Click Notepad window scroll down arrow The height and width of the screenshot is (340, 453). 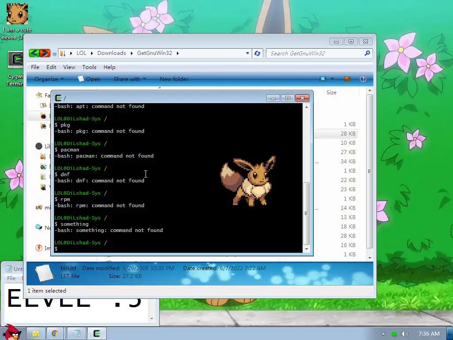point(152,319)
